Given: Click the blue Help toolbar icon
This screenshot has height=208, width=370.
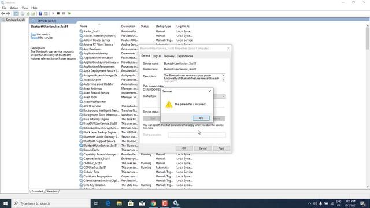Looking at the screenshot, I should [x=40, y=14].
